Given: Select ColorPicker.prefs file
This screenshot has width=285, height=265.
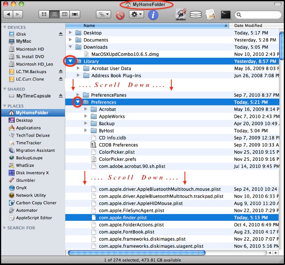Looking at the screenshot, I should tap(117, 159).
